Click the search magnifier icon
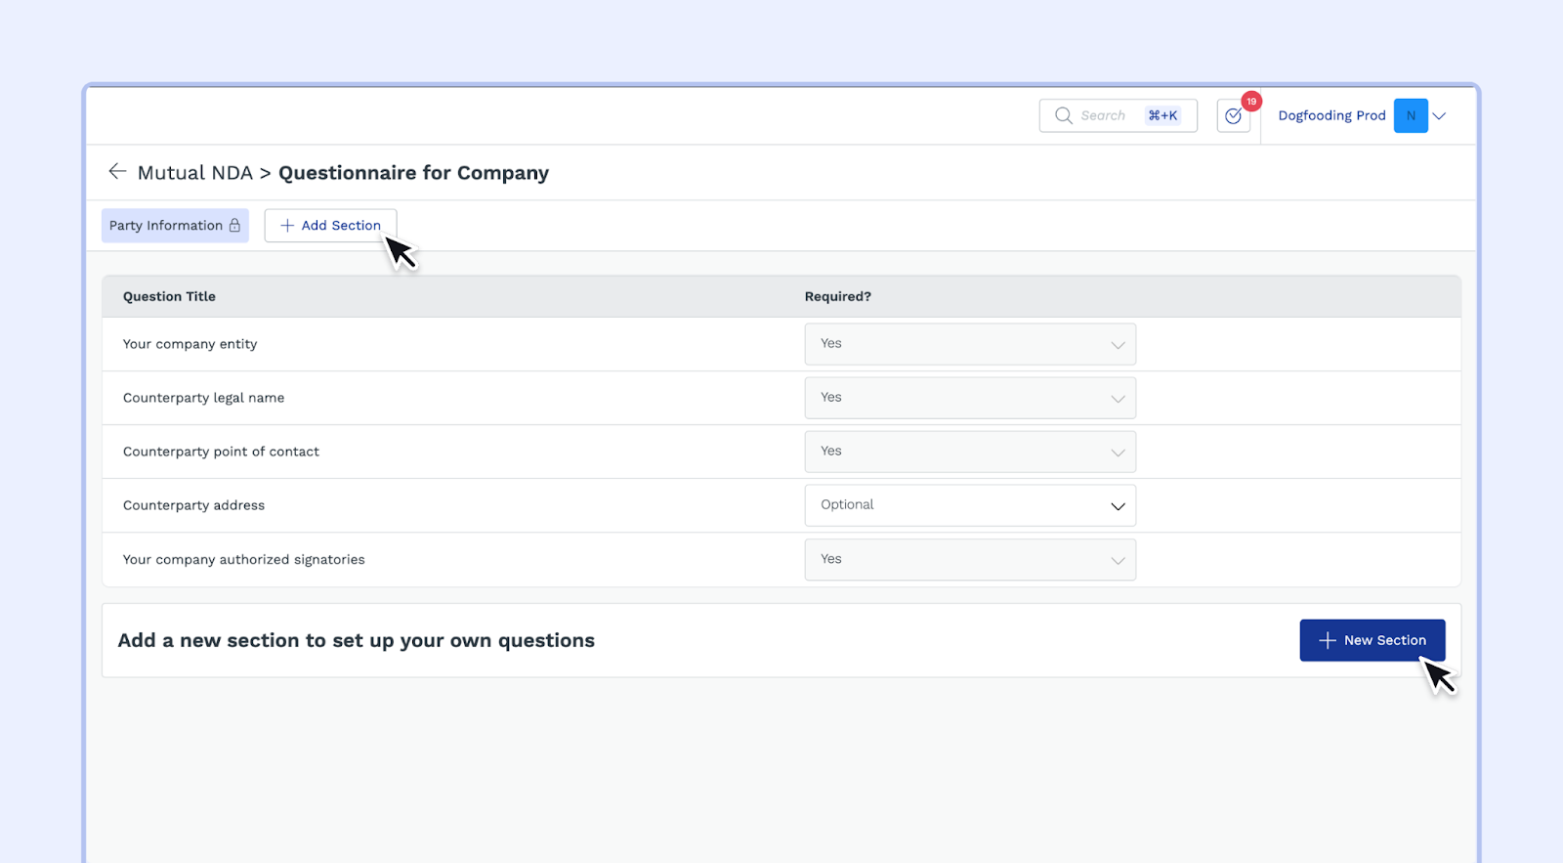 point(1064,115)
